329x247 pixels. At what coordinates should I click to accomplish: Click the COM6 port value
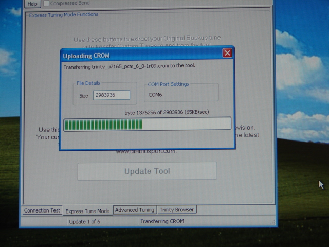click(155, 95)
